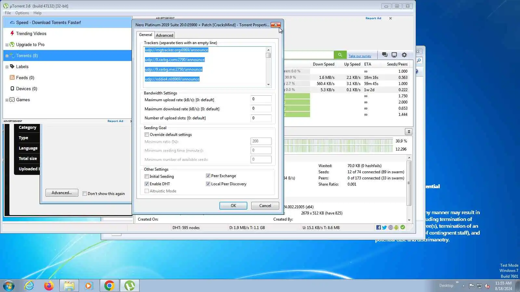Open Windows Media Player from taskbar

[88, 286]
